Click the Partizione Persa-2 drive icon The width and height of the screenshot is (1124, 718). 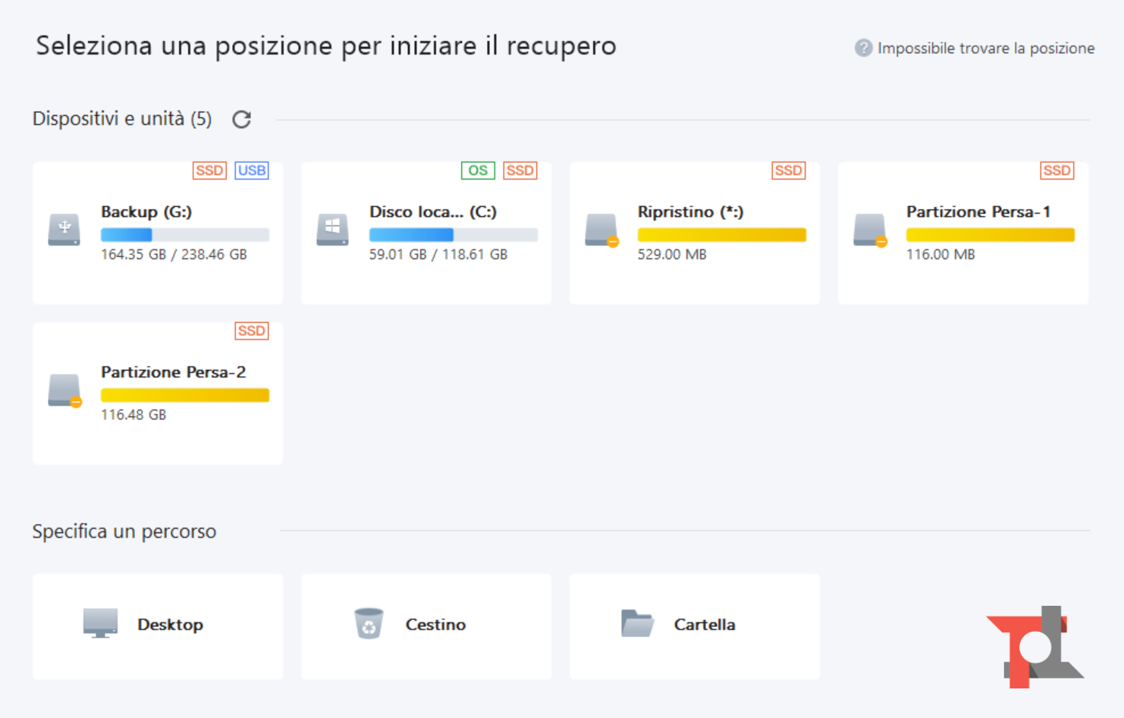(x=64, y=390)
